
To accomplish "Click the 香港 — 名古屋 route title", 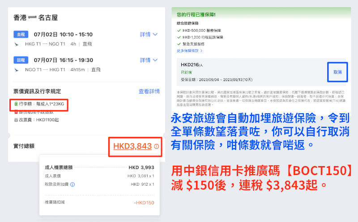I will [36, 17].
